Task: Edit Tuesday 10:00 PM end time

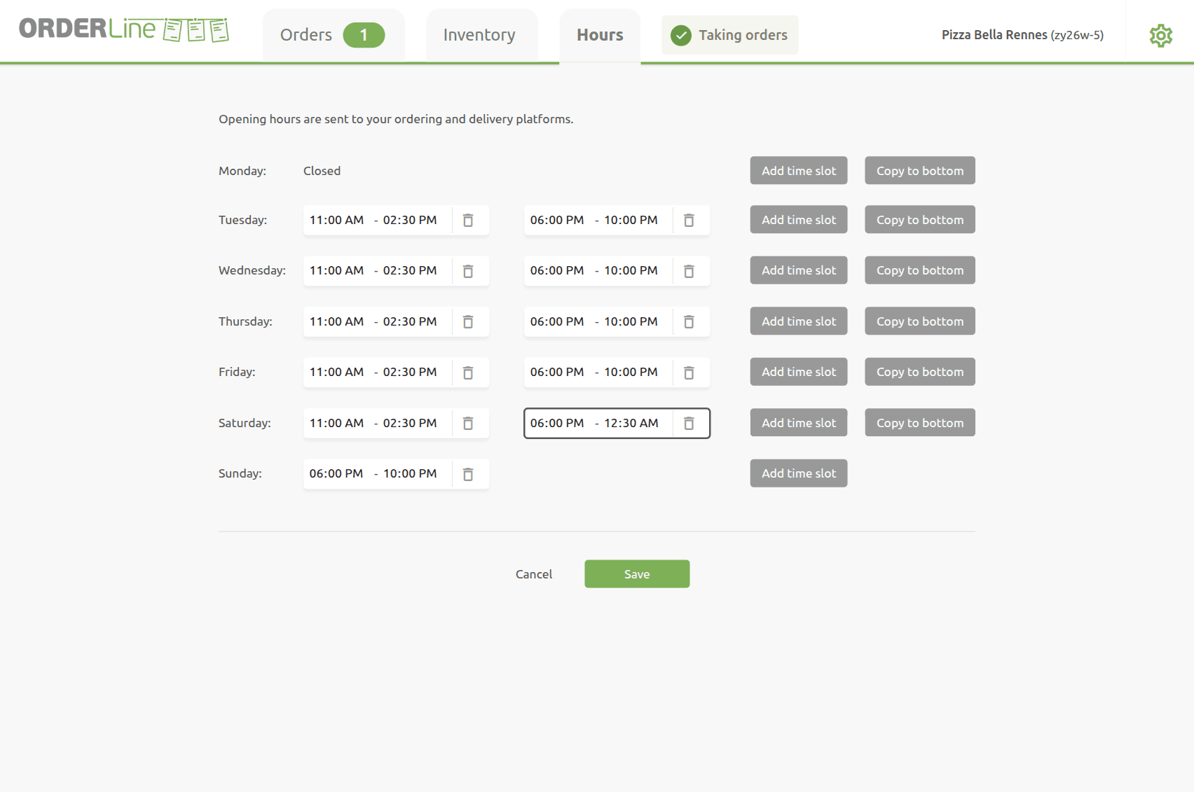Action: click(631, 220)
